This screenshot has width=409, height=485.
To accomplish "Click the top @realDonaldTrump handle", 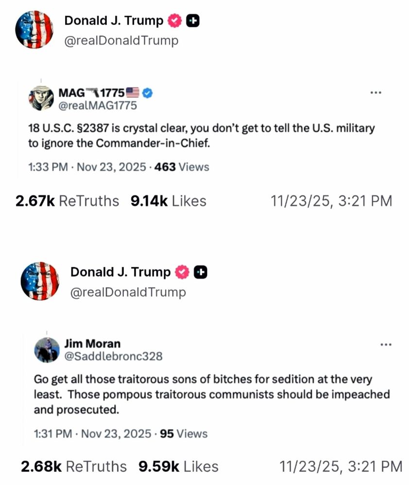I will click(x=121, y=41).
